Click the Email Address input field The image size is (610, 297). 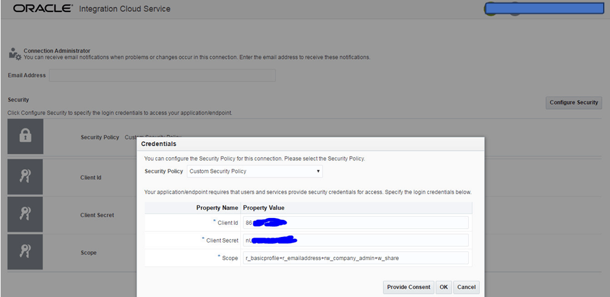pos(162,75)
